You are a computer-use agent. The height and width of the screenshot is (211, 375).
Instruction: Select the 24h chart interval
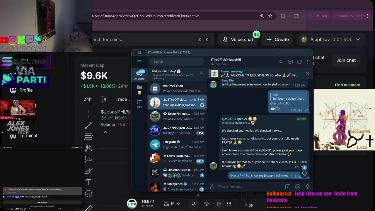tap(88, 99)
